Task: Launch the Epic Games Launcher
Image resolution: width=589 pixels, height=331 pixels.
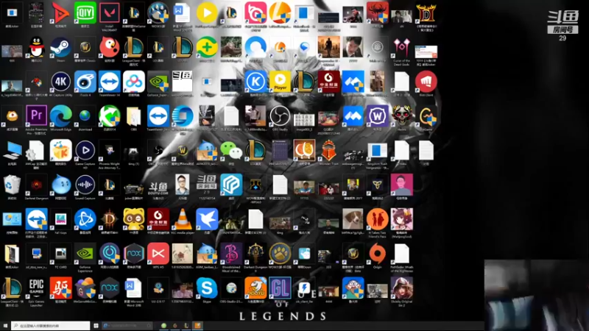Action: (36, 288)
